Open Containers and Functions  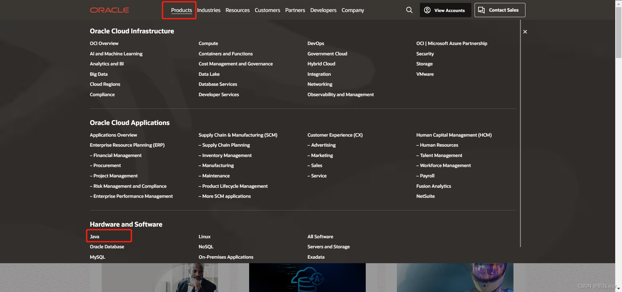(225, 54)
